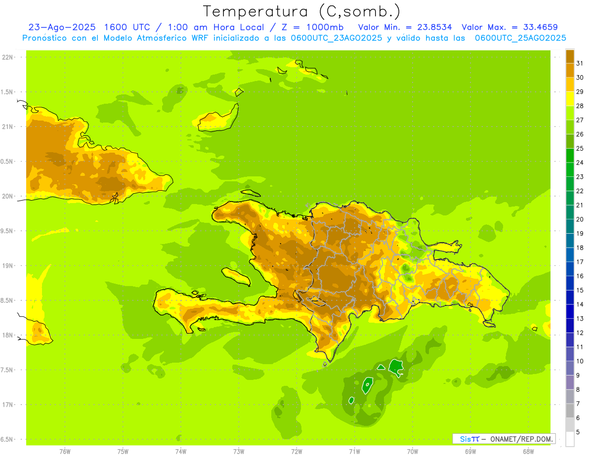This screenshot has height=458, width=593.
Task: Click the '72W' longitude axis label
Action: tap(296, 451)
